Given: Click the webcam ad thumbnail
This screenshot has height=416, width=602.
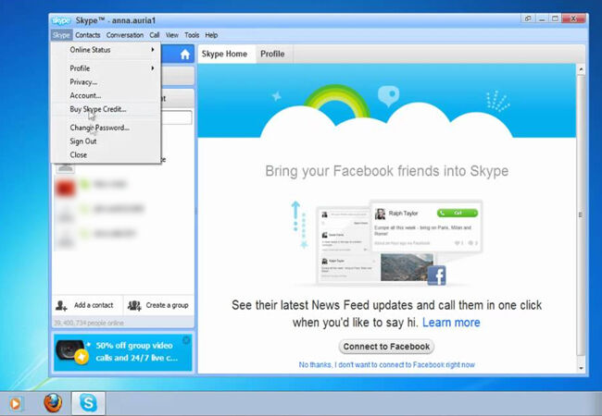Looking at the screenshot, I should [72, 351].
